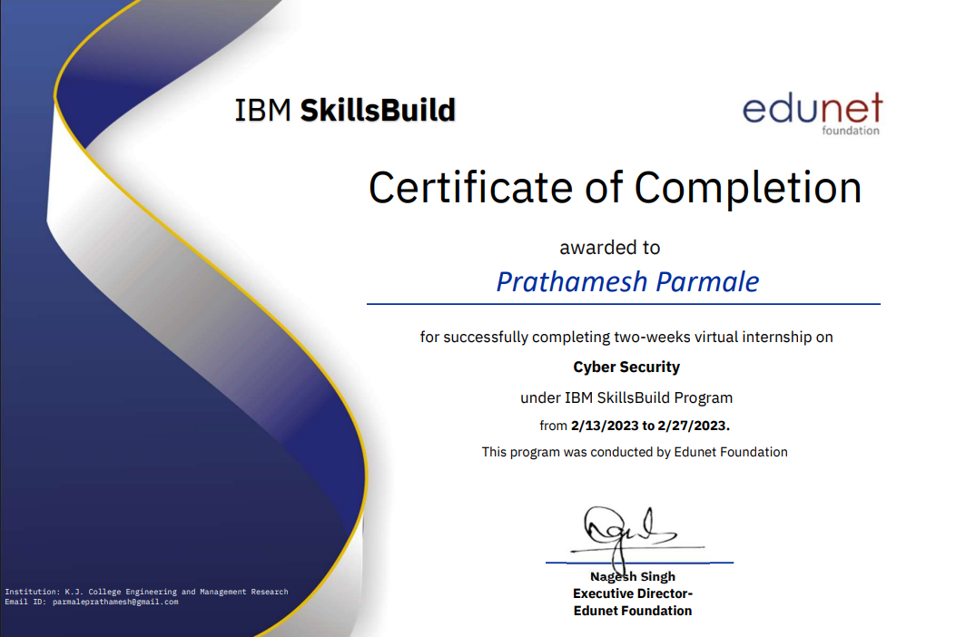Viewport: 956px width, 637px height.
Task: Click the small "foundation" word under edunet
Action: pos(850,131)
